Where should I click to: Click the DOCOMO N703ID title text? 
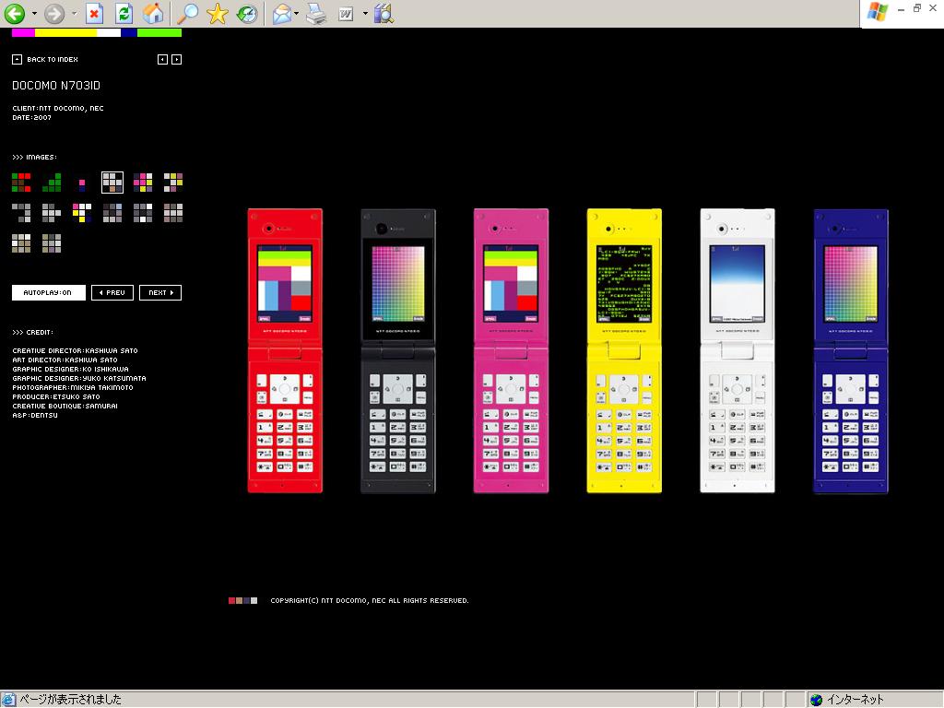tap(56, 86)
